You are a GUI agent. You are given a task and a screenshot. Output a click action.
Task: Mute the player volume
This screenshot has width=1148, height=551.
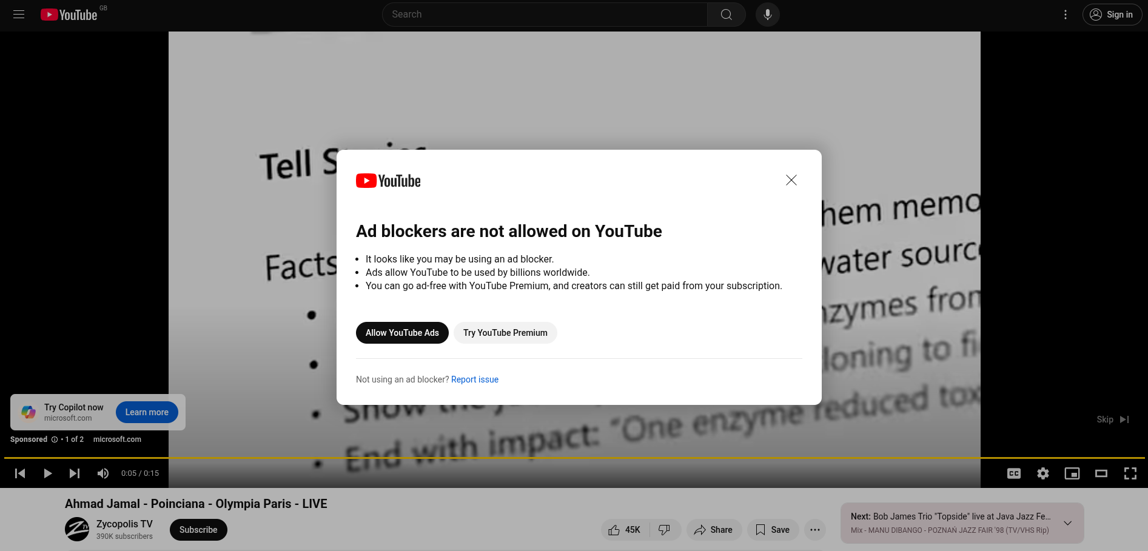(x=103, y=473)
